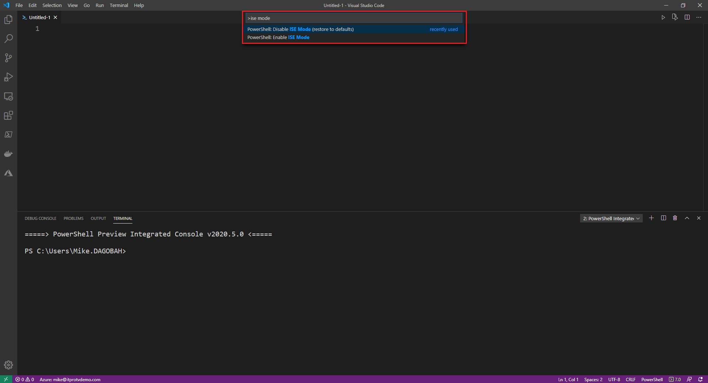The image size is (708, 383).
Task: Maximize the panel with the up chevron
Action: click(x=687, y=218)
